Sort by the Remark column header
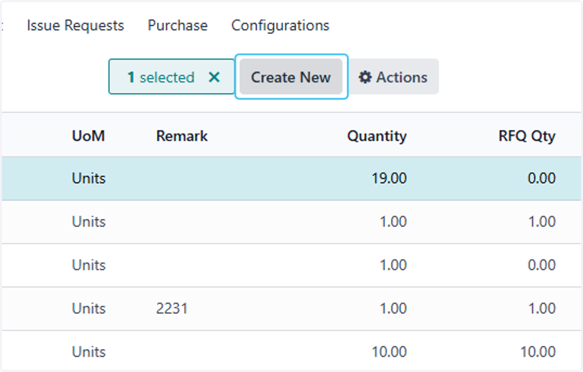The width and height of the screenshot is (583, 372). [182, 136]
